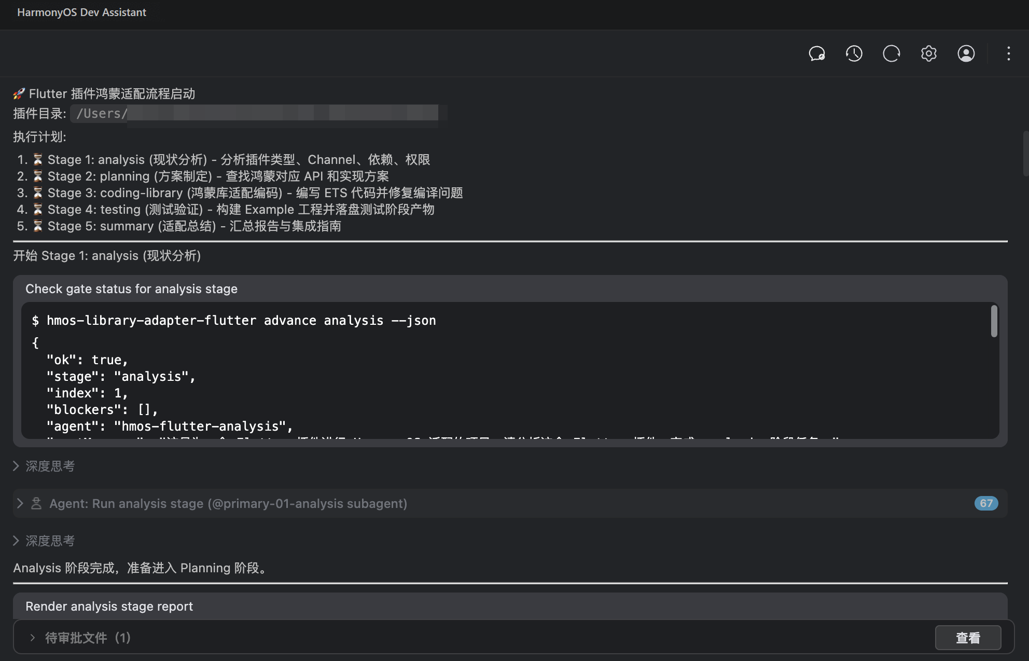Open the user account profile icon

(966, 53)
